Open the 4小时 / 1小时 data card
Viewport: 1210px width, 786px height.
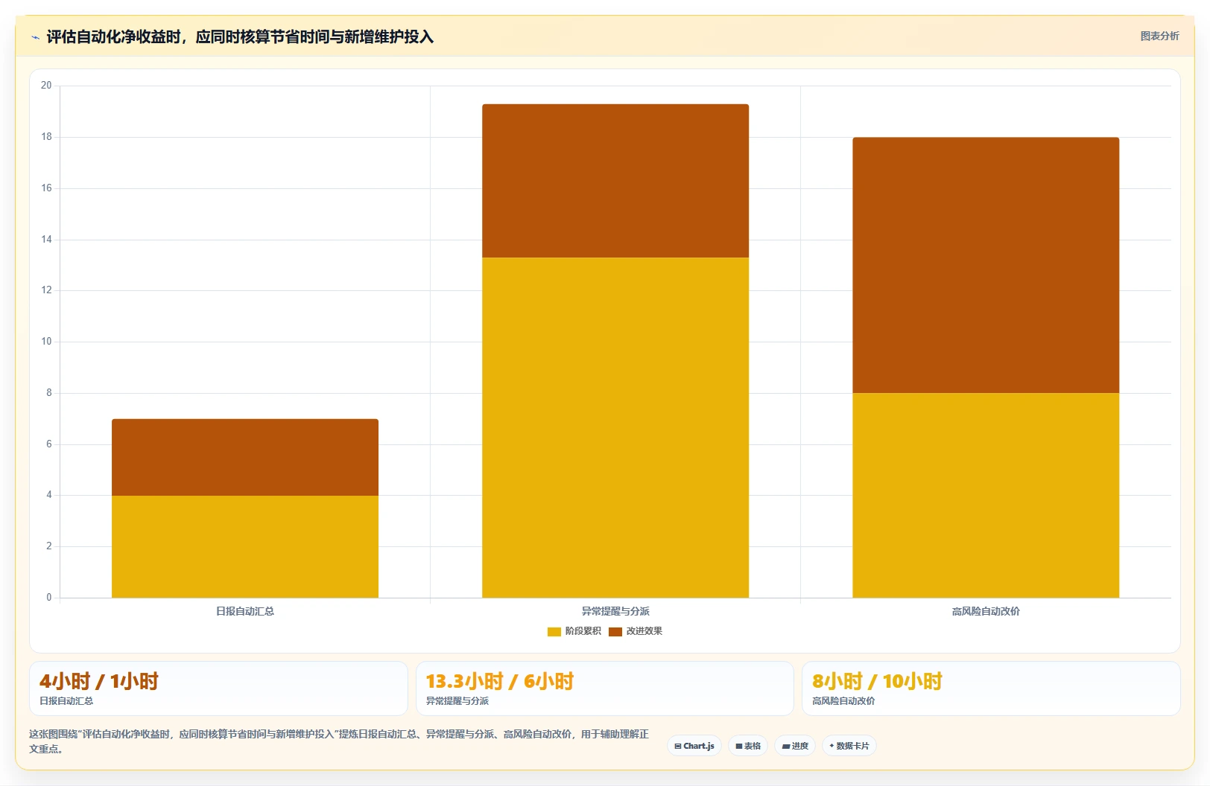tap(218, 688)
